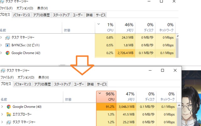Sort by the 46% メモリ column header
The width and height of the screenshot is (201, 126).
[125, 28]
